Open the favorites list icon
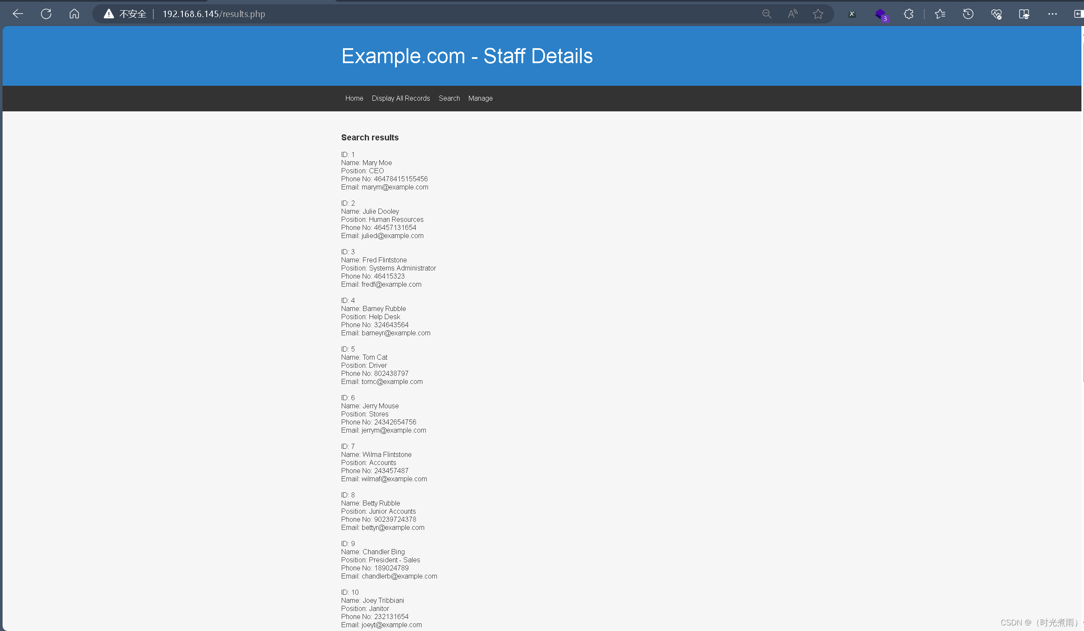Image resolution: width=1084 pixels, height=631 pixels. 940,14
